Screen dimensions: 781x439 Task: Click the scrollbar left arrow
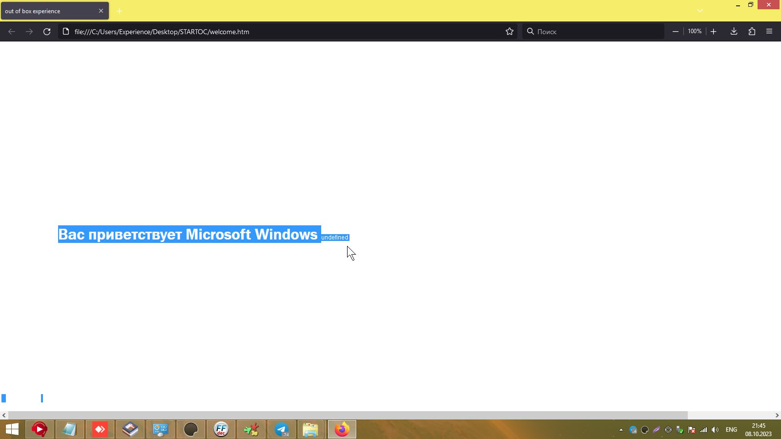coord(4,415)
